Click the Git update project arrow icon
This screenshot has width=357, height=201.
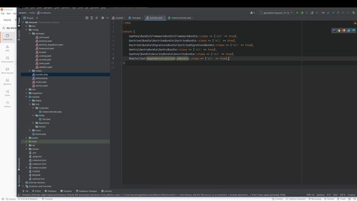328,13
